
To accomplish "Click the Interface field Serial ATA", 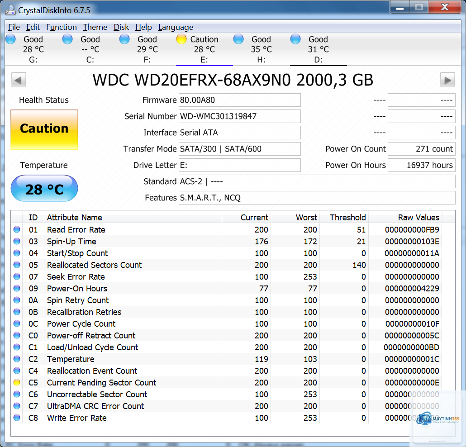I will (x=239, y=133).
